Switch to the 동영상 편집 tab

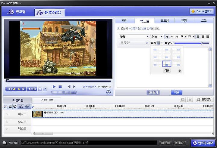pos(49,12)
